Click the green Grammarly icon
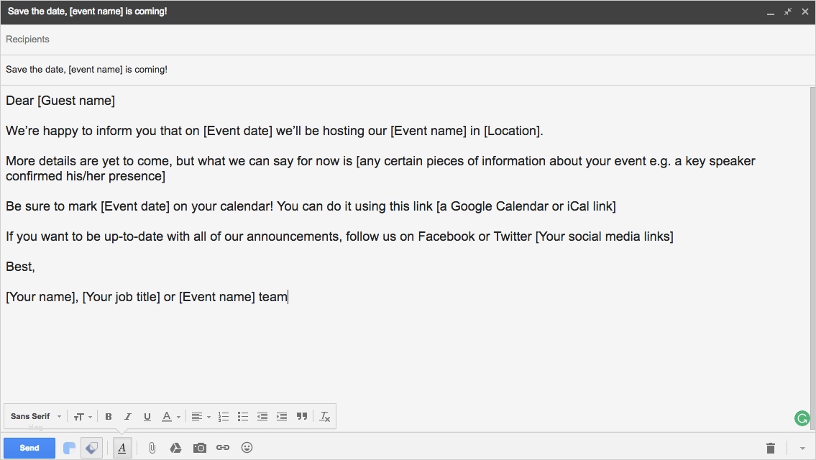Viewport: 816px width, 460px height. pos(802,418)
